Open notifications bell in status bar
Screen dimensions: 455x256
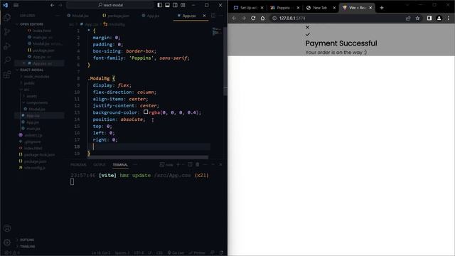pos(221,253)
